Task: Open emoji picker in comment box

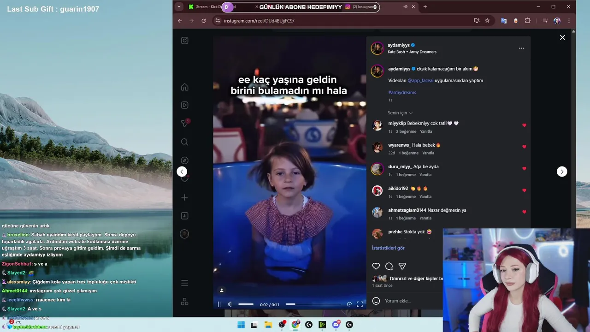Action: [376, 301]
